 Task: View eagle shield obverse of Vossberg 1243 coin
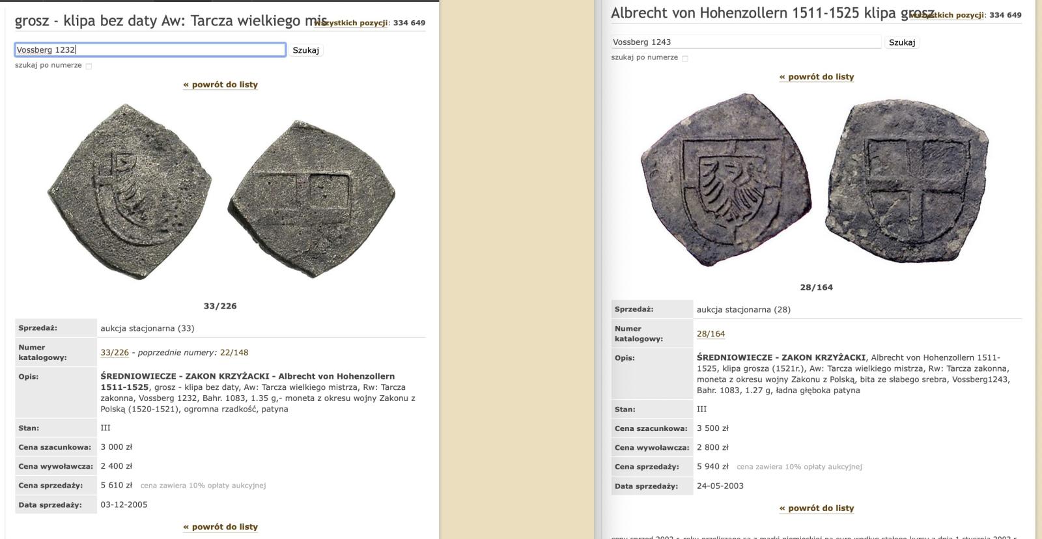click(x=727, y=180)
